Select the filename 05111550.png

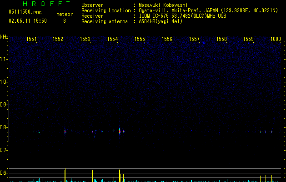point(25,12)
